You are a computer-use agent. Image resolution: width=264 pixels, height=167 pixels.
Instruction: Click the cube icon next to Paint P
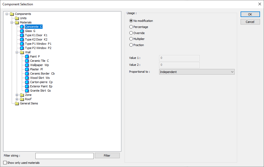(27, 56)
